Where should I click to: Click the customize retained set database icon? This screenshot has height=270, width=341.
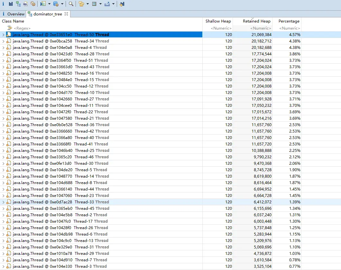coord(55,4)
